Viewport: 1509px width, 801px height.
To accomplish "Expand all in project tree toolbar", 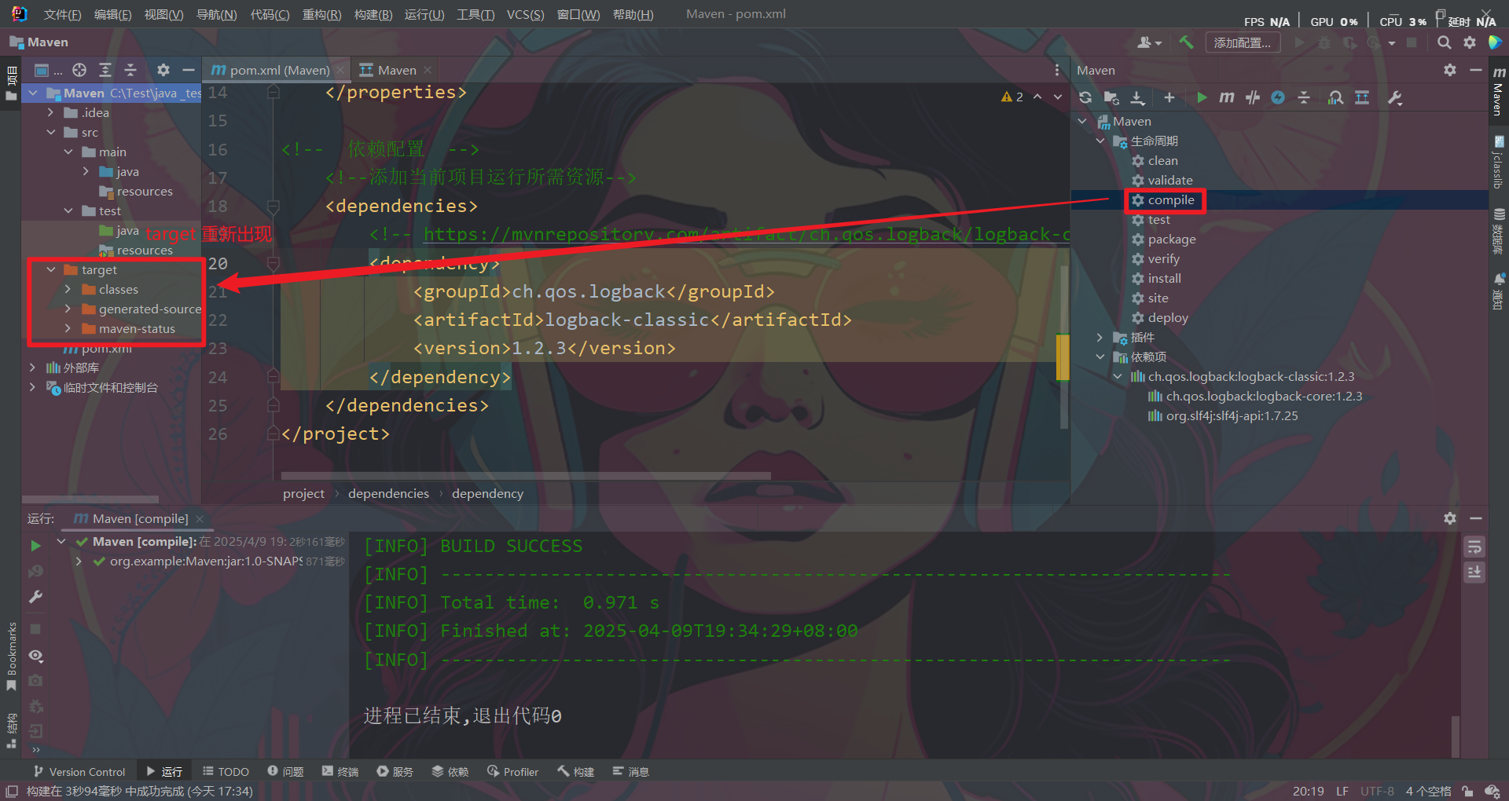I will [x=105, y=70].
